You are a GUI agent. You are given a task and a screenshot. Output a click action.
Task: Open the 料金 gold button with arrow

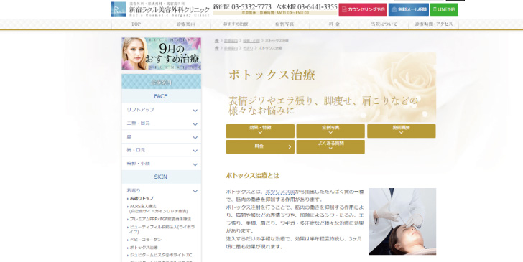point(260,146)
